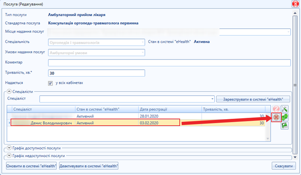
Task: Sort by Стан в системі "eHealth" column header
Action: (107, 109)
